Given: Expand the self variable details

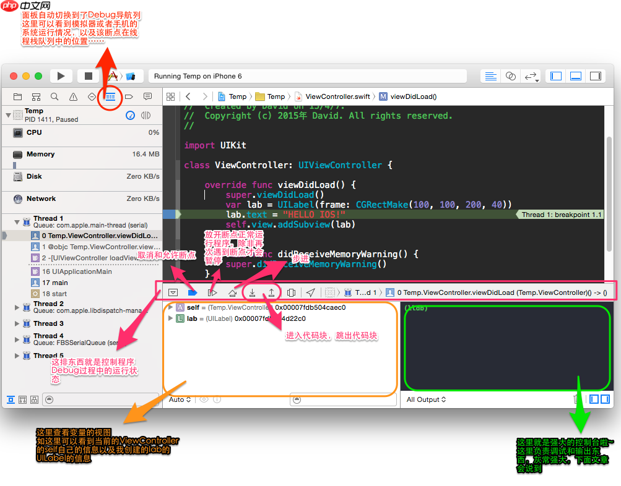Looking at the screenshot, I should 169,307.
